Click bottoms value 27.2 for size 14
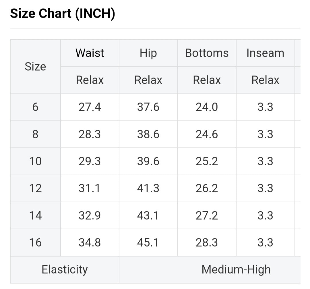Screen dimensions: 310x289 [207, 216]
